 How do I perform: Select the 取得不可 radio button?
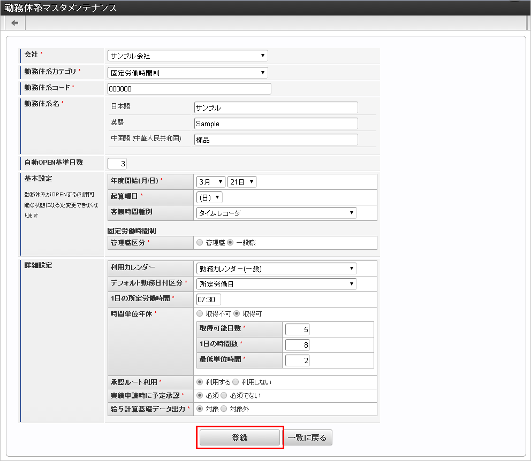tap(200, 313)
